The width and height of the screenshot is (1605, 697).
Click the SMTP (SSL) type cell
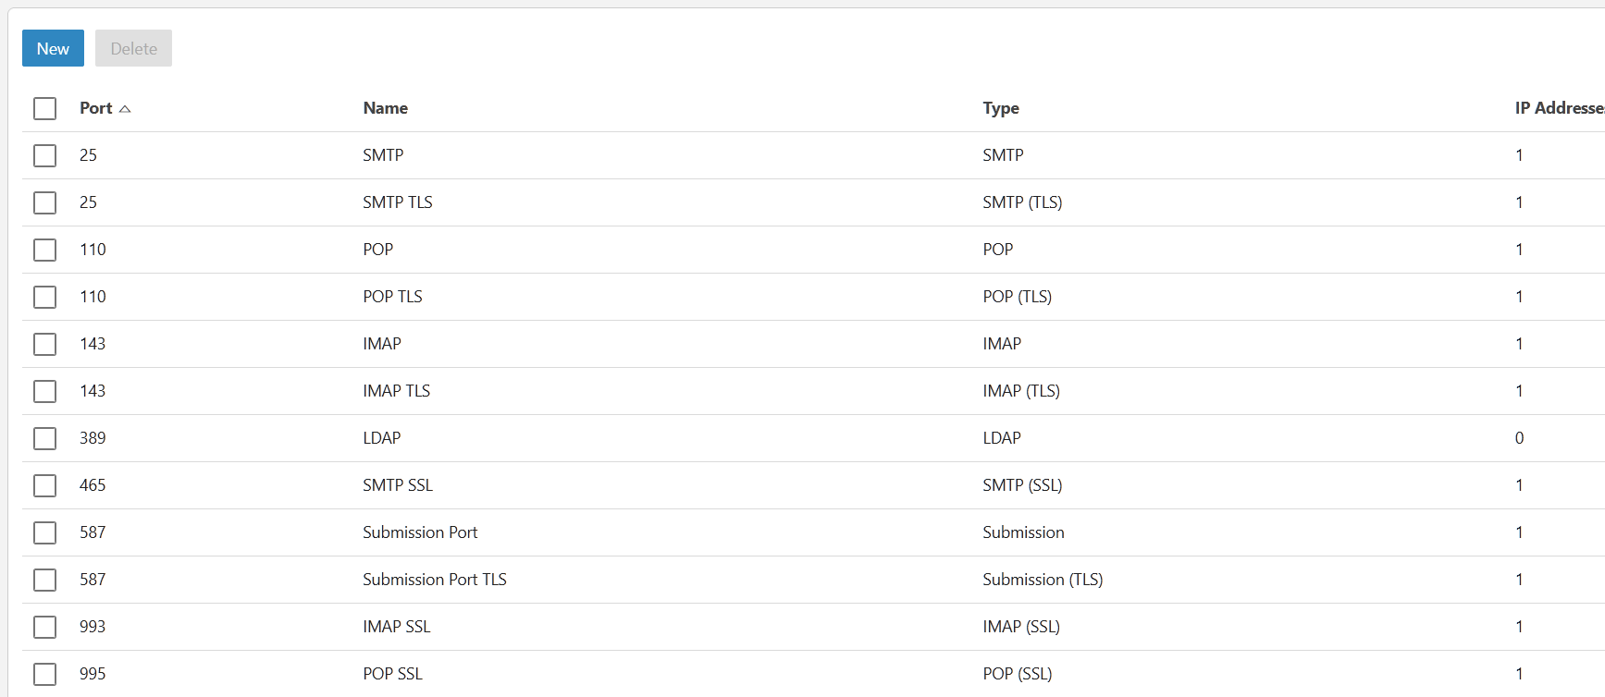point(1022,485)
